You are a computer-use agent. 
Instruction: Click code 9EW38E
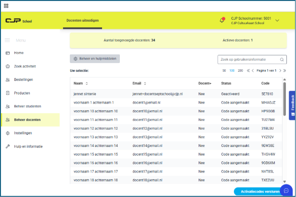[268, 145]
